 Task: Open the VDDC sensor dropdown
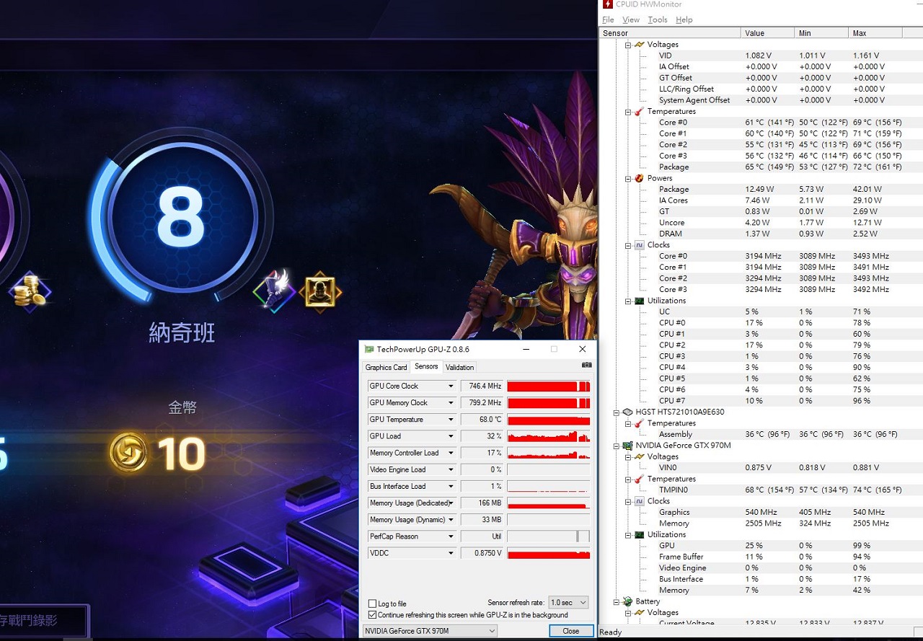click(x=451, y=553)
